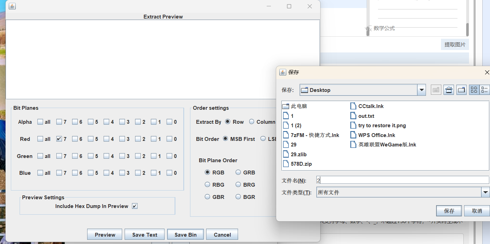Check Alpha bit 7 checkbox
The width and height of the screenshot is (490, 244).
tap(59, 122)
